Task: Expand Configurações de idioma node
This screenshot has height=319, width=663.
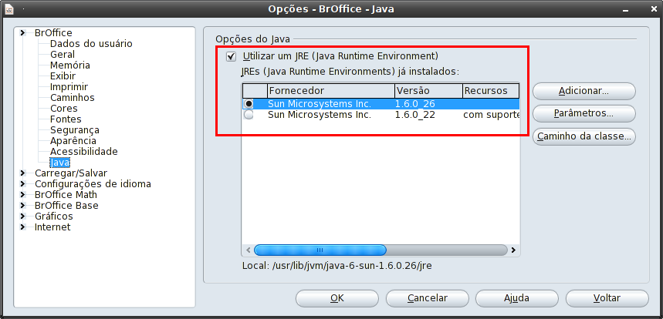Action: 23,184
